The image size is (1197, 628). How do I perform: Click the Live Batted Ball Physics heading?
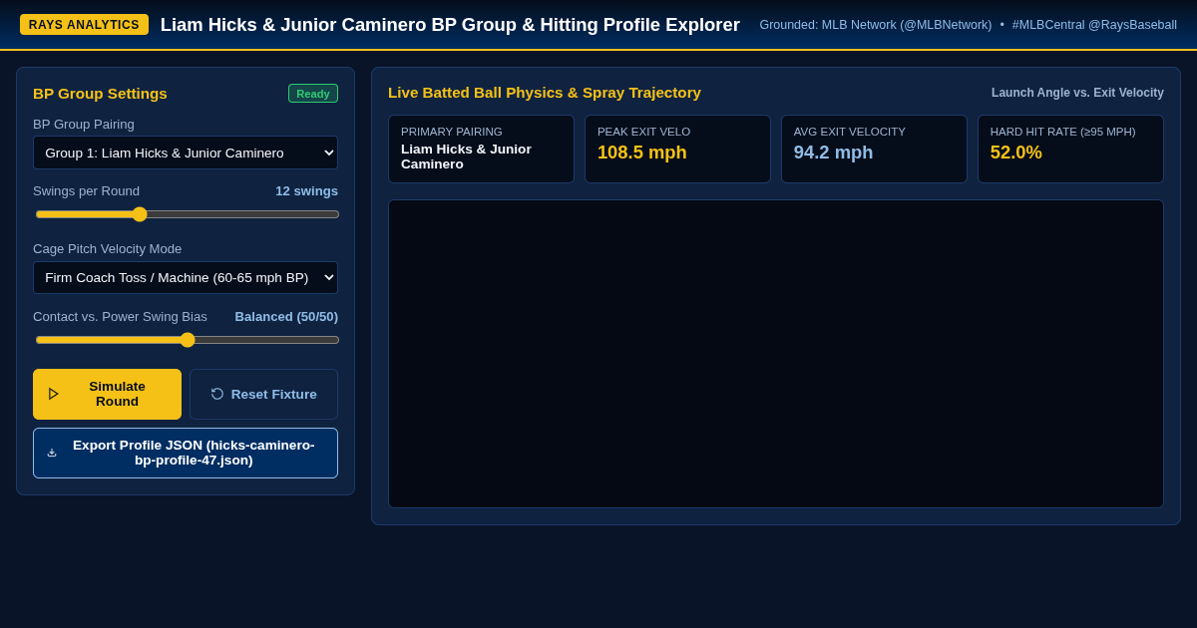click(545, 93)
